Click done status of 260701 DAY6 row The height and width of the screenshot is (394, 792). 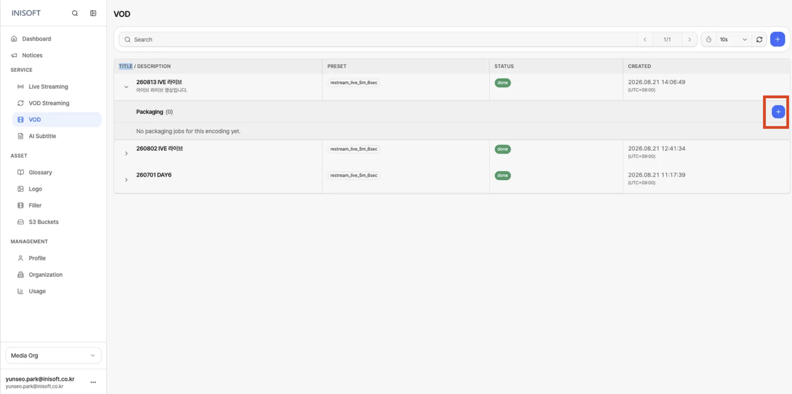[x=502, y=175]
